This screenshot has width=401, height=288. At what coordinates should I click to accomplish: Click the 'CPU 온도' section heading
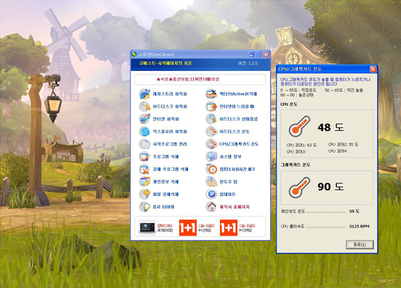(289, 104)
